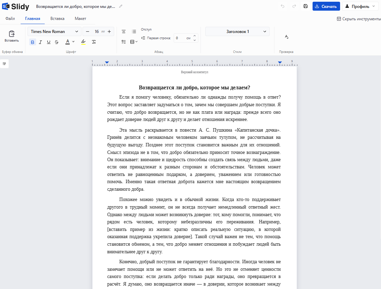Apply a bulleted list
Screen dimensions: 381x289
point(134,32)
